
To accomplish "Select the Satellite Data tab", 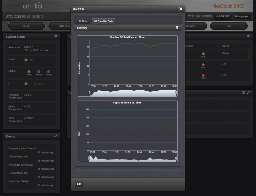I will (x=103, y=21).
